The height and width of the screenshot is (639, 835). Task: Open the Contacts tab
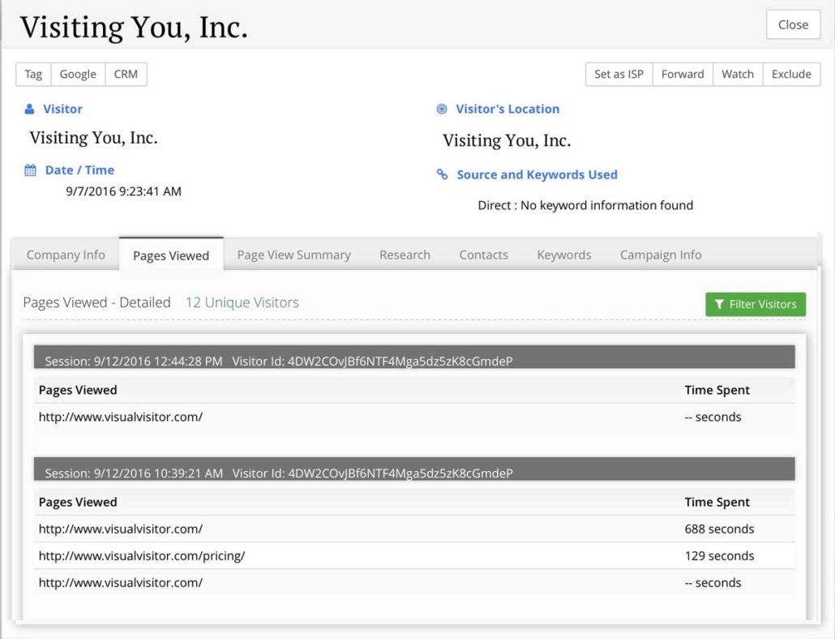(483, 255)
